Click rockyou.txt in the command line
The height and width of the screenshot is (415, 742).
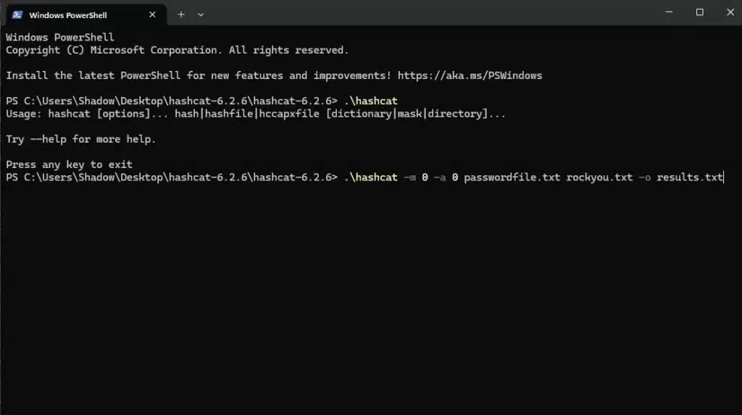(599, 177)
